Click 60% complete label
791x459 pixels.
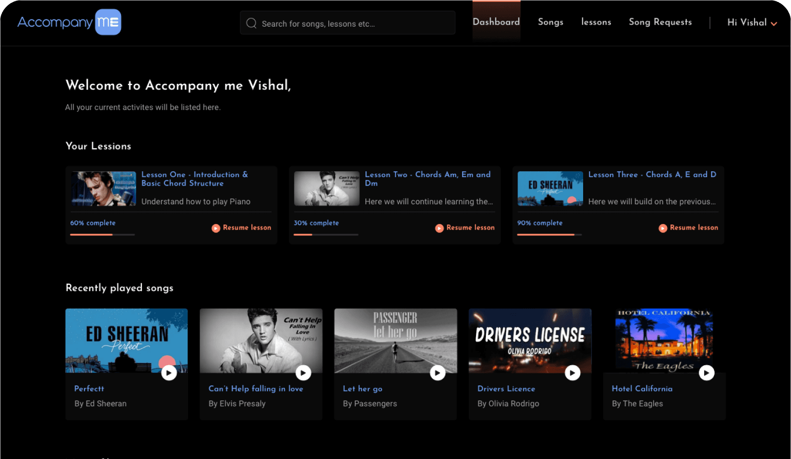[93, 223]
